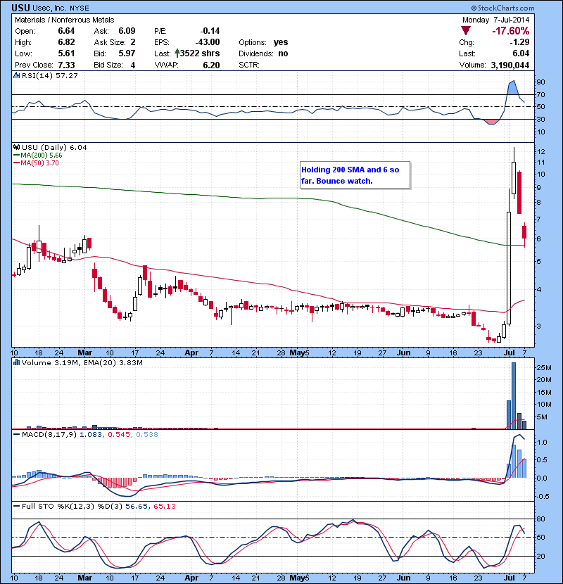
Task: Click the Last price 6.04 in the header
Action: coord(521,53)
